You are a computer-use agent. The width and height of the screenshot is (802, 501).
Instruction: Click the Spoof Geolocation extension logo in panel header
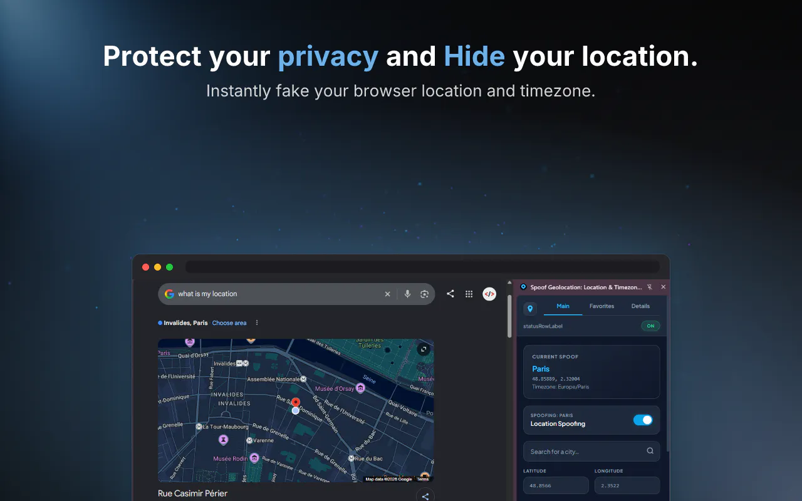[524, 287]
